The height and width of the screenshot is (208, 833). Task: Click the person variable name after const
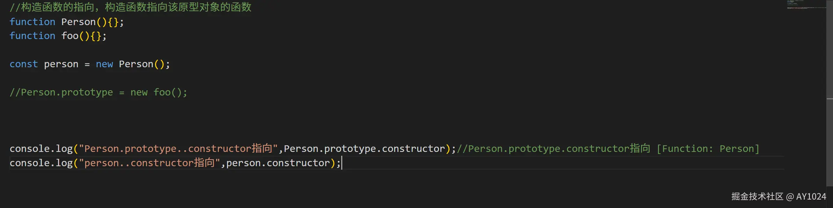pyautogui.click(x=61, y=64)
